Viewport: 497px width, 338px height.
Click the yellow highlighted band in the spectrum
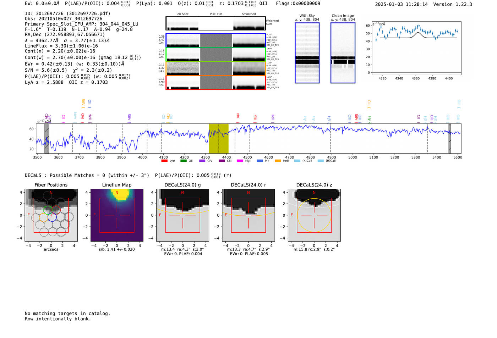coord(219,138)
